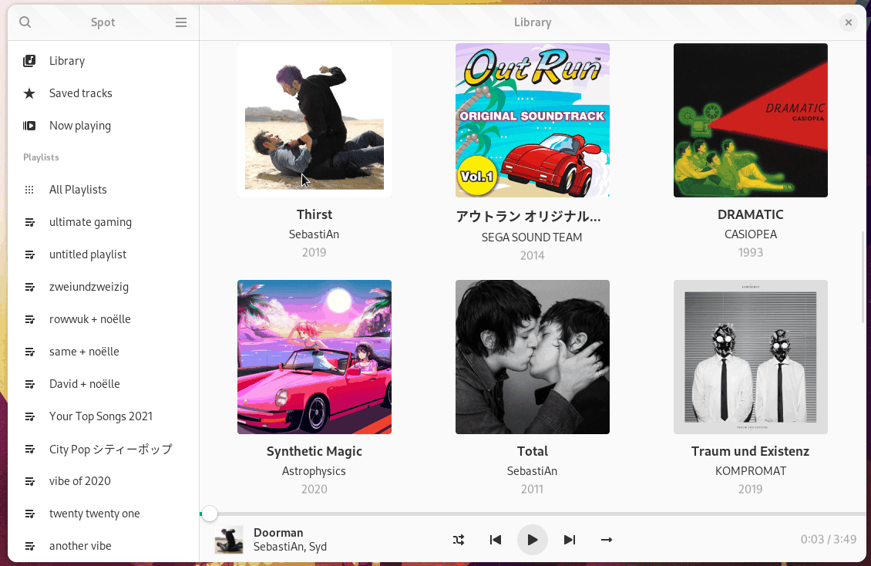Open the vibe of 2020 playlist
This screenshot has width=871, height=566.
click(103, 482)
